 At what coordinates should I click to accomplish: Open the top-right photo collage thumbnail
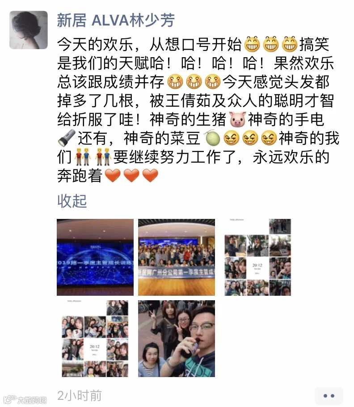click(x=257, y=257)
